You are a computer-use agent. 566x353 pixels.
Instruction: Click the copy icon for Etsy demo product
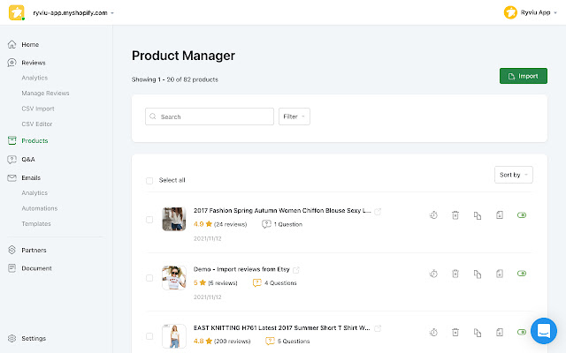(477, 274)
